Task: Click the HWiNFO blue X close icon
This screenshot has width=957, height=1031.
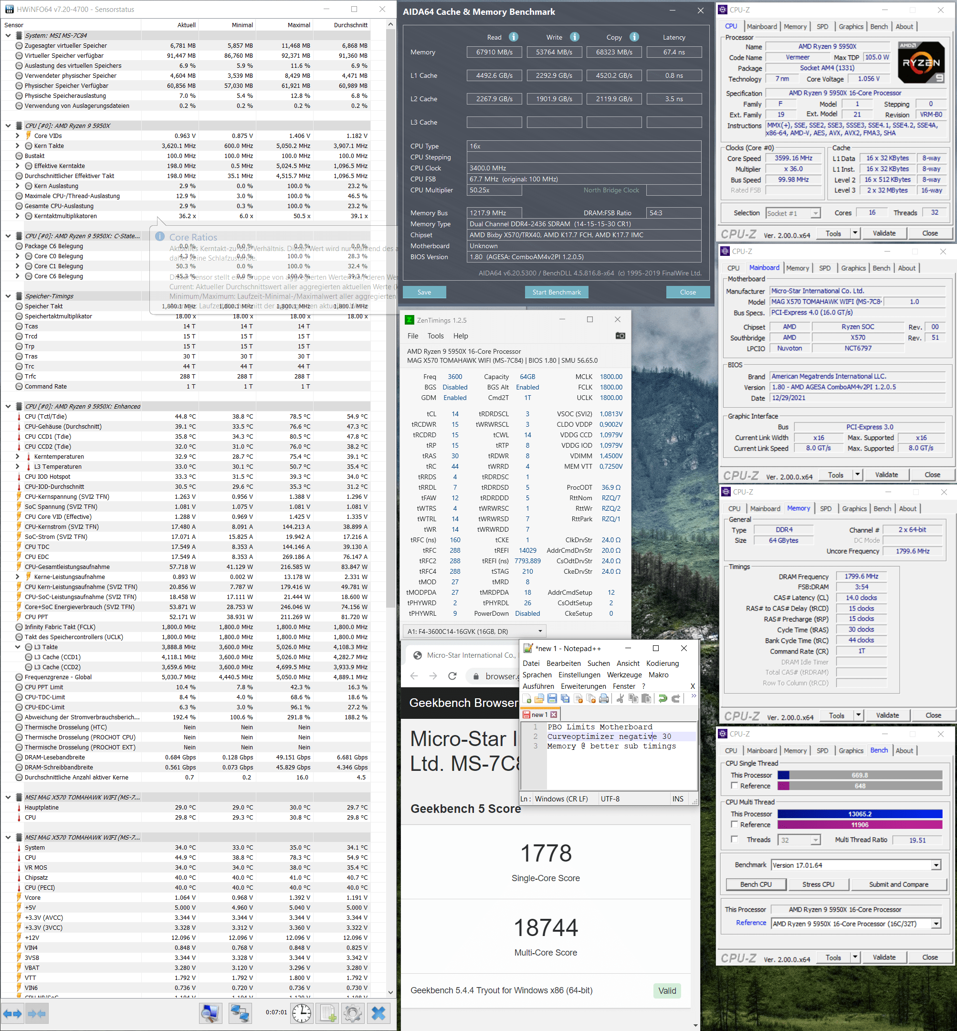Action: 379,1013
